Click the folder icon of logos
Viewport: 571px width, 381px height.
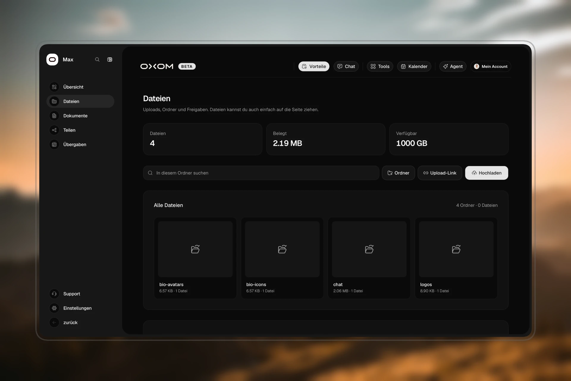point(456,249)
